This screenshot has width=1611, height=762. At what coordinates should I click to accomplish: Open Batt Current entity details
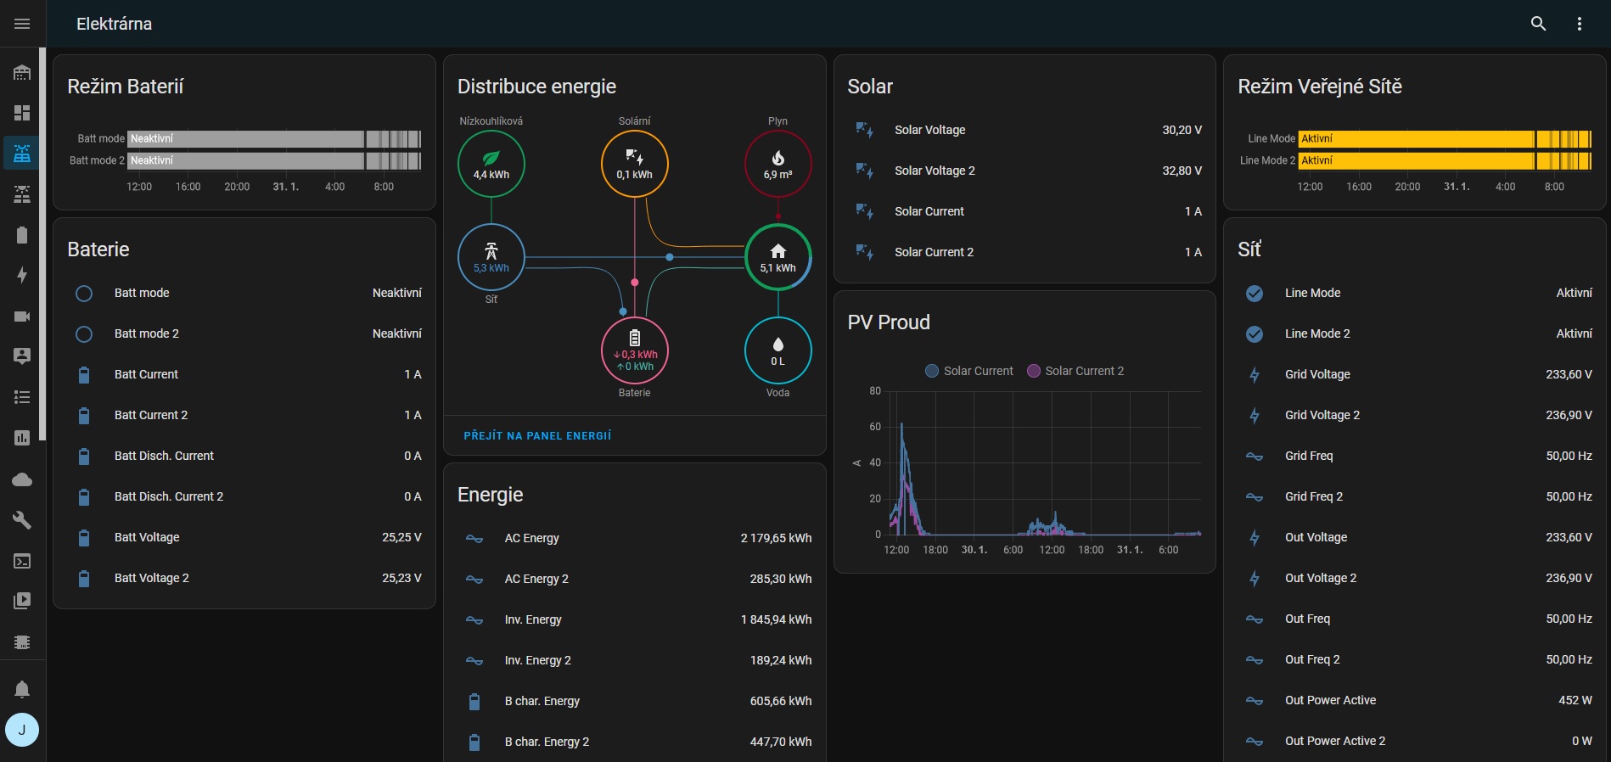[244, 374]
